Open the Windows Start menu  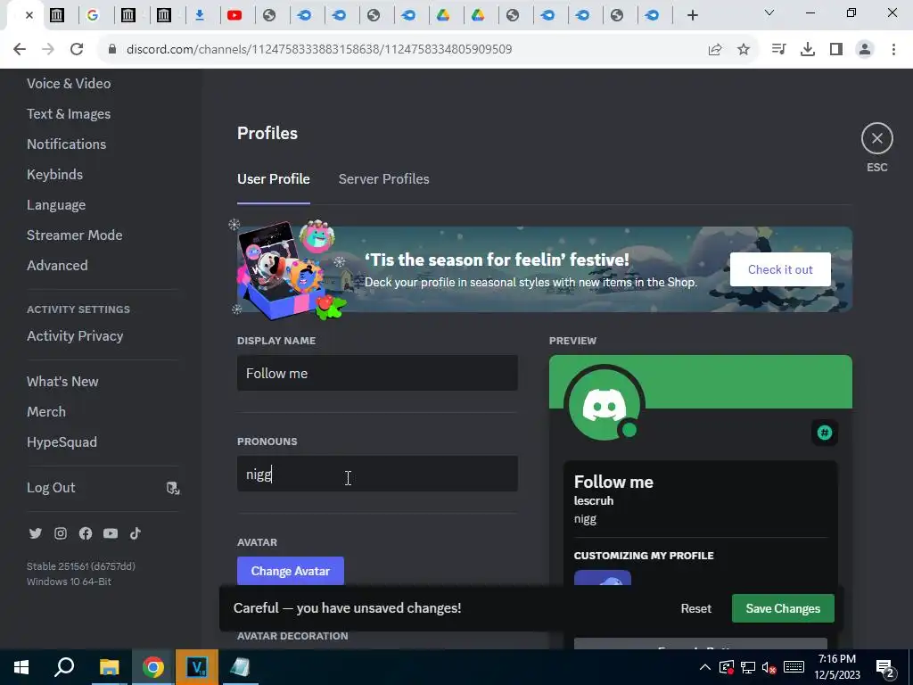pyautogui.click(x=21, y=667)
